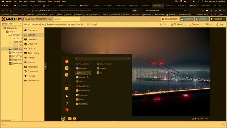Click the Linux Mint menu button on the panel
Screen dimensions: 227x128
[x=63, y=118]
